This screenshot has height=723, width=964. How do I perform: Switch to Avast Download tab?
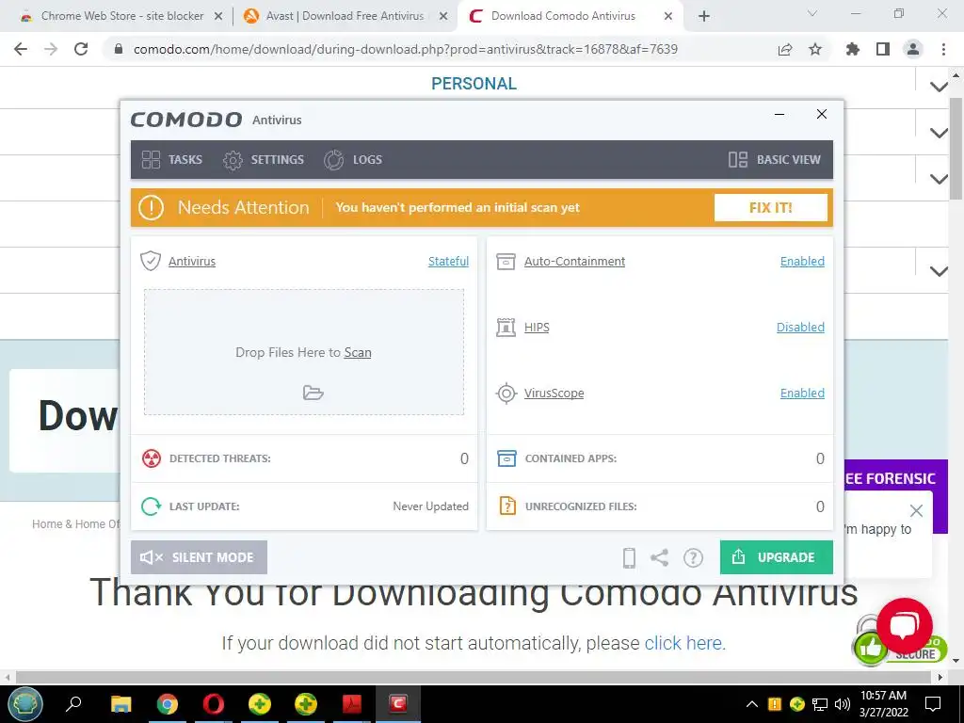tap(345, 16)
